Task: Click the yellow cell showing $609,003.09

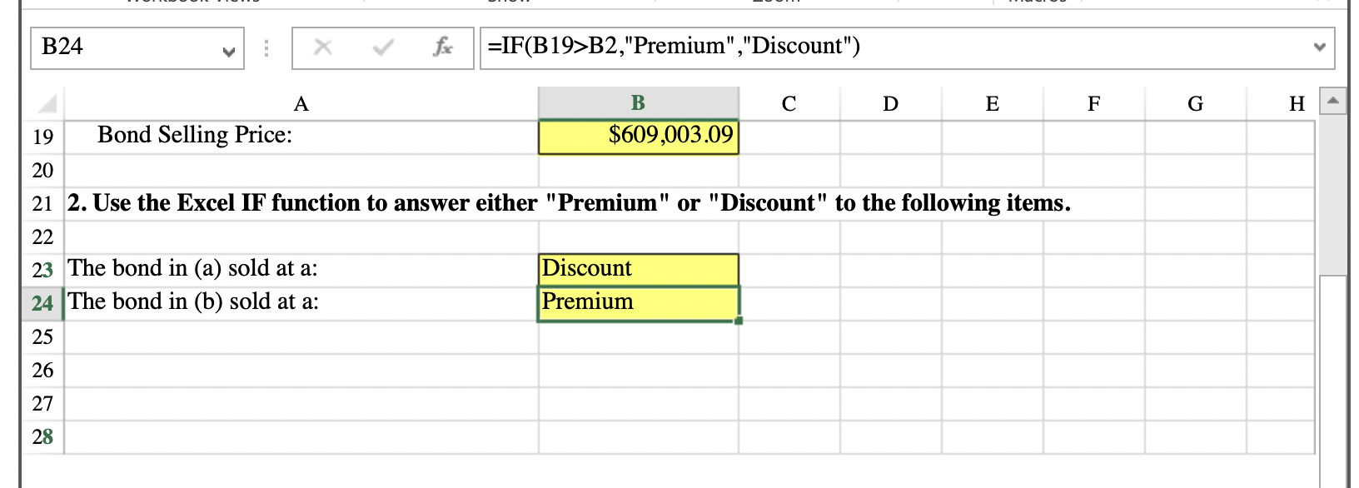Action: click(638, 137)
